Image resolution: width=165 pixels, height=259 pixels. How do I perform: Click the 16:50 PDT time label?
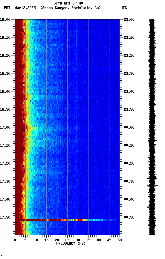coord(5,109)
